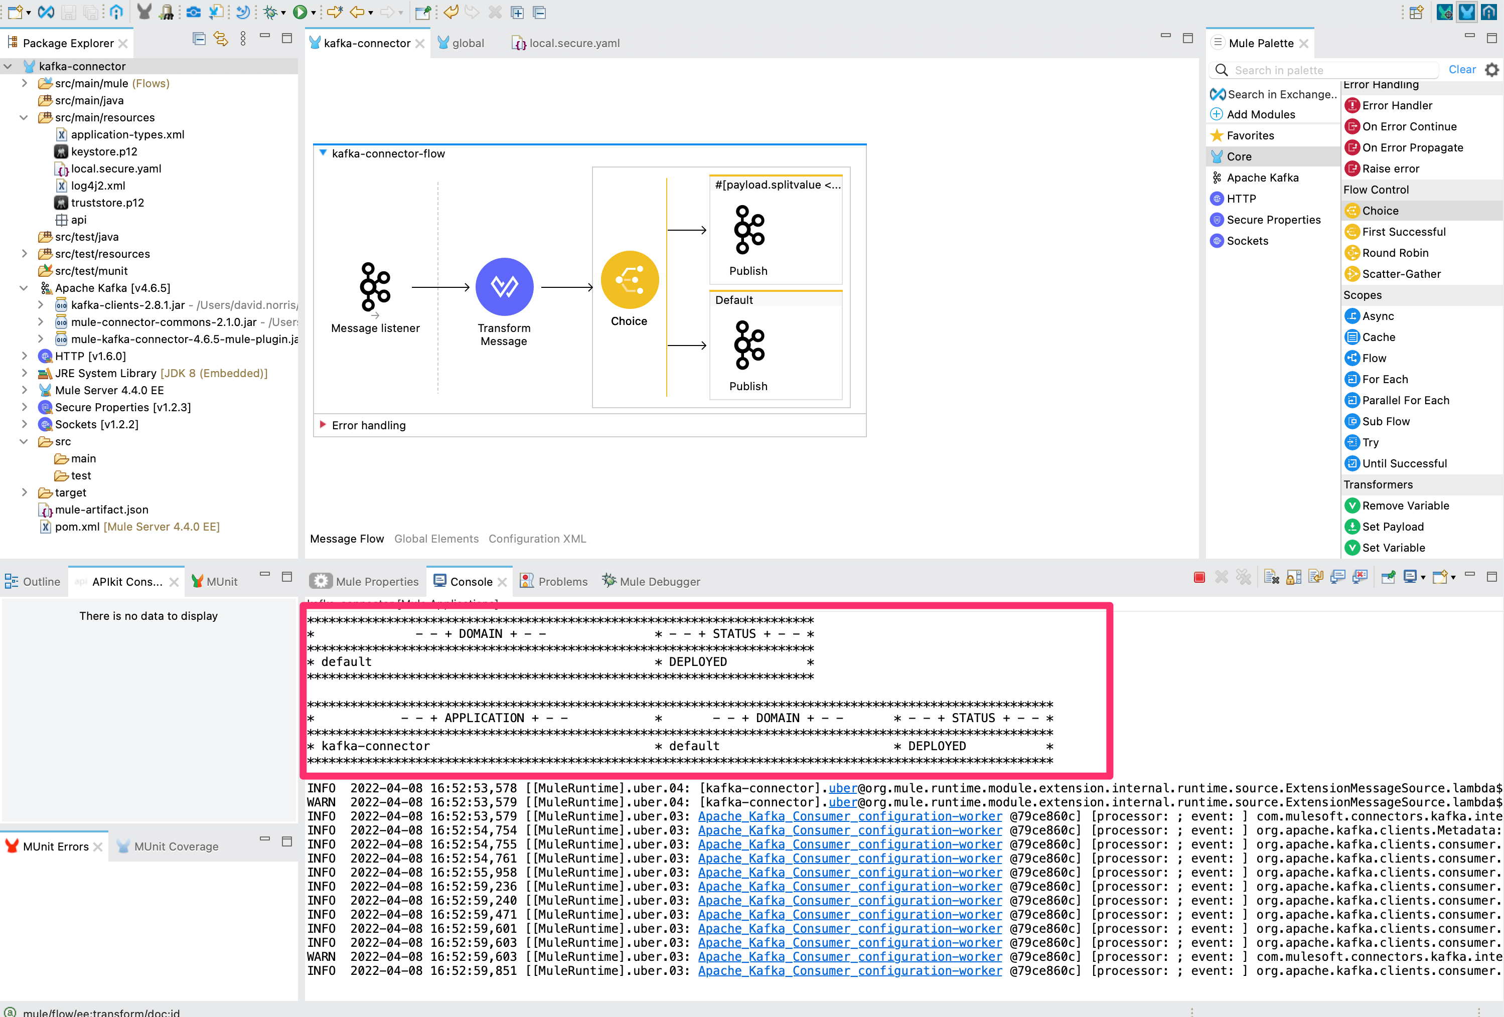The width and height of the screenshot is (1504, 1017).
Task: Select the Choice component in the Mule Palette
Action: tap(1381, 210)
